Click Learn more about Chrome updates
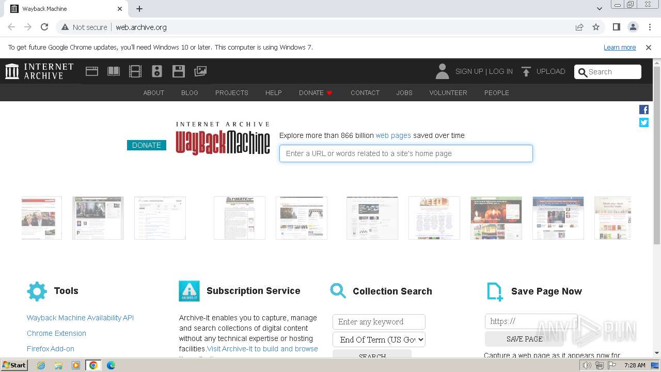The width and height of the screenshot is (661, 372). point(620,47)
